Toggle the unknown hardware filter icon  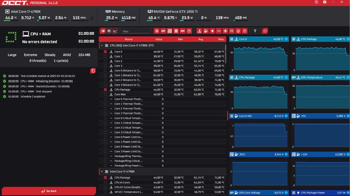189,31
